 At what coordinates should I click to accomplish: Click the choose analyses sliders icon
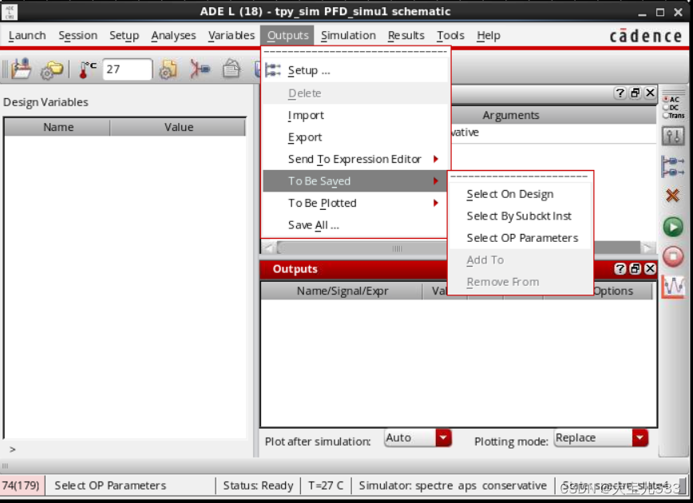tap(673, 136)
